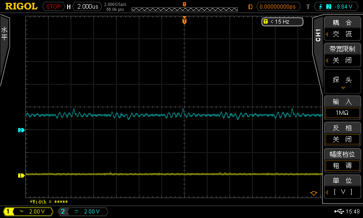Click the STOP run status indicator
This screenshot has height=218, width=363.
point(53,6)
